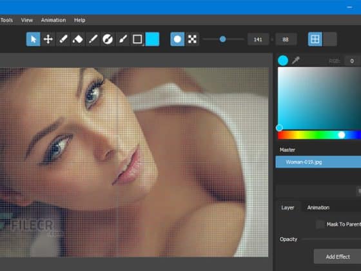Click the dark button beside grid toggle
The image size is (361, 271).
pyautogui.click(x=330, y=39)
